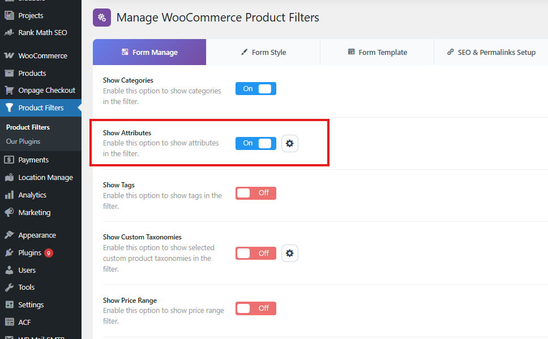Turn off Show Attributes toggle
Viewport: 548px width, 339px height.
[x=256, y=143]
